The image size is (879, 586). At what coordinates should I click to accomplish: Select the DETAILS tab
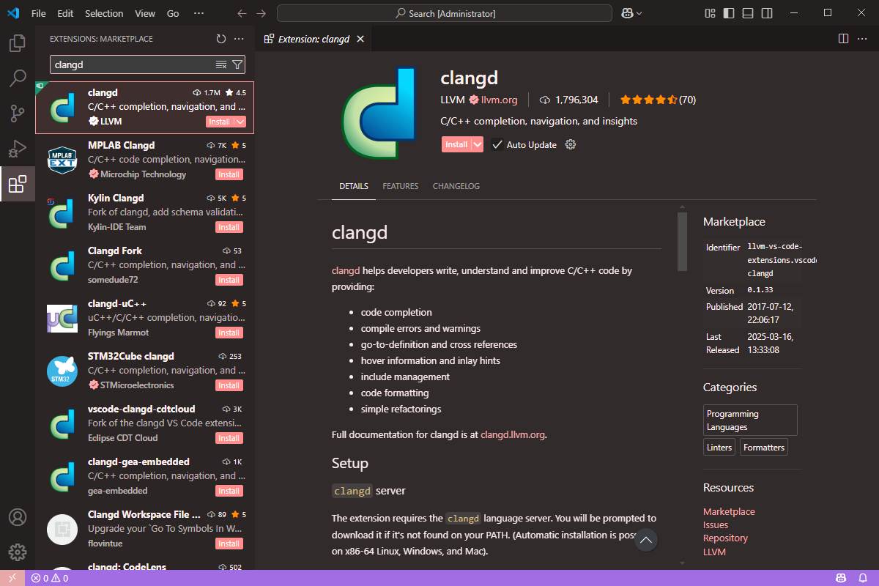tap(354, 186)
